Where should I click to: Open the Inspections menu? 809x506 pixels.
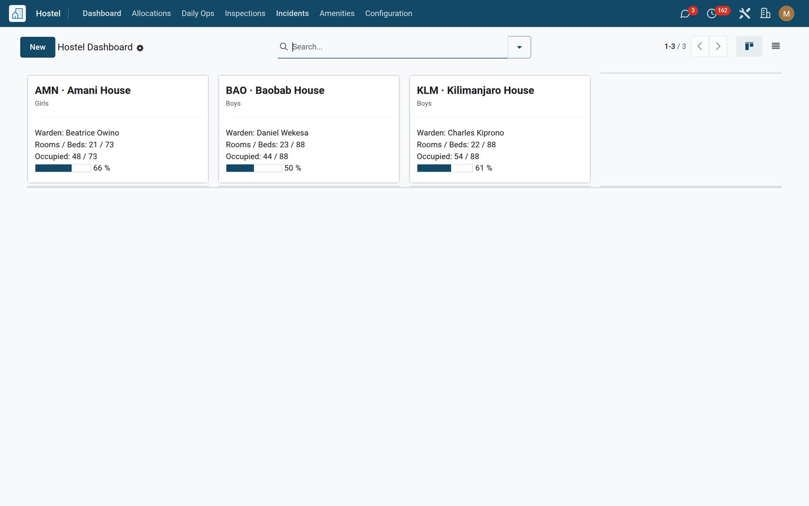[x=245, y=14]
